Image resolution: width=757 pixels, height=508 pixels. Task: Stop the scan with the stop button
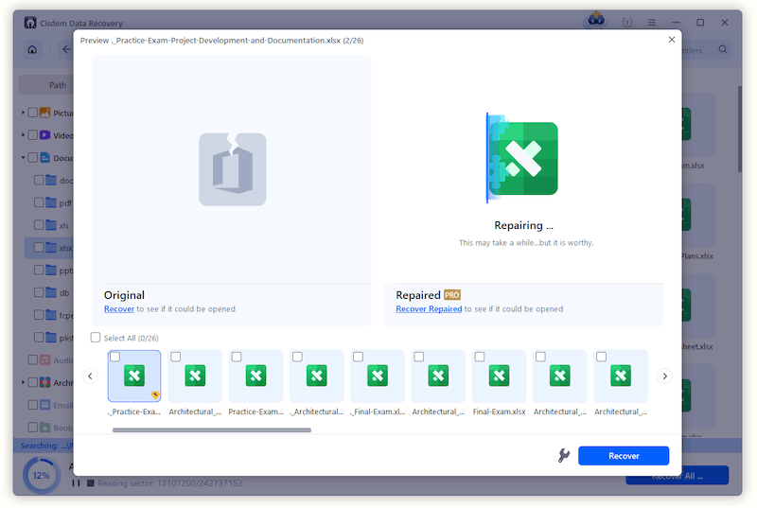[x=90, y=482]
